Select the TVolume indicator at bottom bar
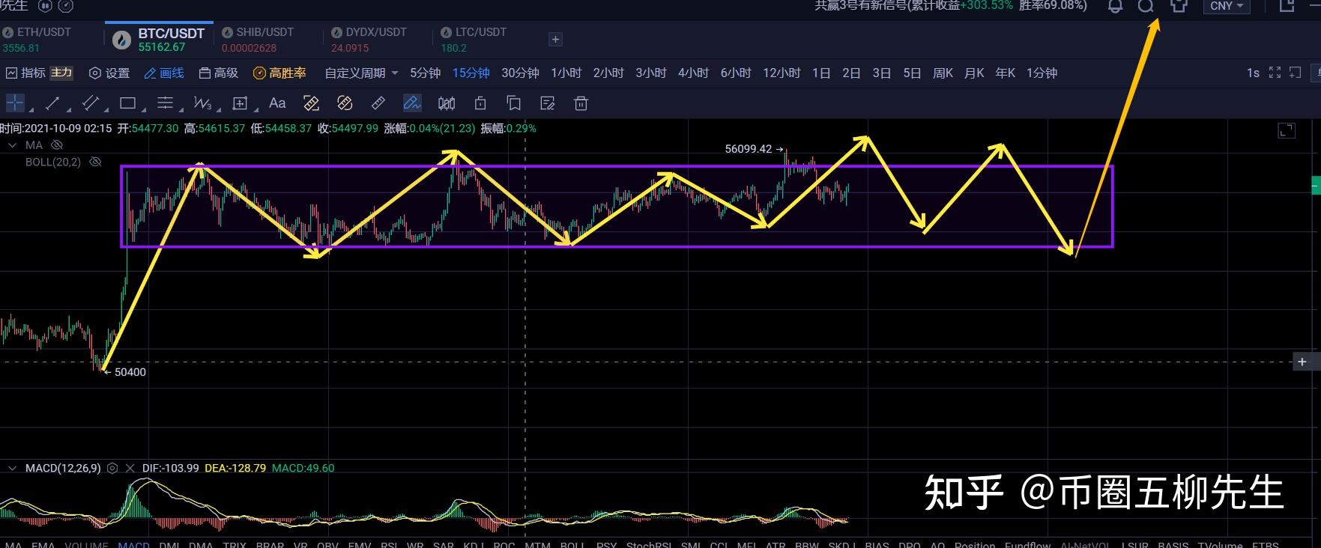The width and height of the screenshot is (1321, 548). coord(1220,544)
